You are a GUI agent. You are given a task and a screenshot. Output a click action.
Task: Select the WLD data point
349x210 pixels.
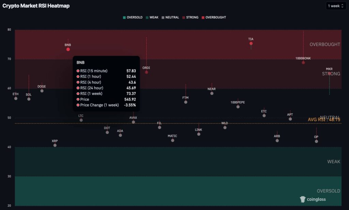225,127
